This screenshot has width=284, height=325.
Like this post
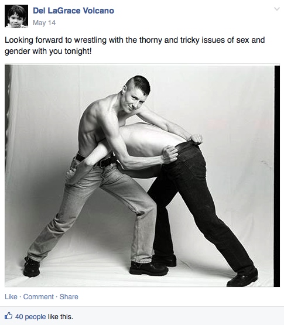point(11,297)
